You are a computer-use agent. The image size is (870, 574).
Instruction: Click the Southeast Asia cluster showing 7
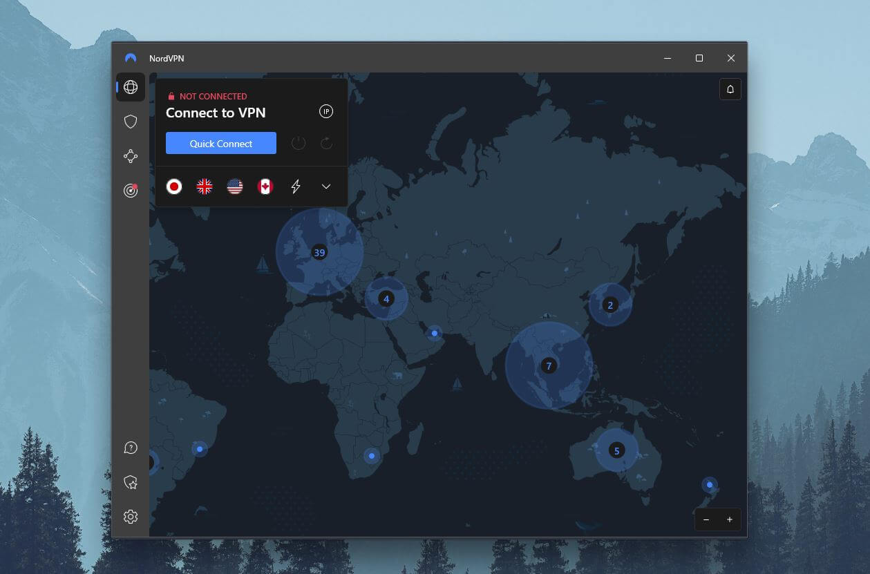tap(549, 366)
